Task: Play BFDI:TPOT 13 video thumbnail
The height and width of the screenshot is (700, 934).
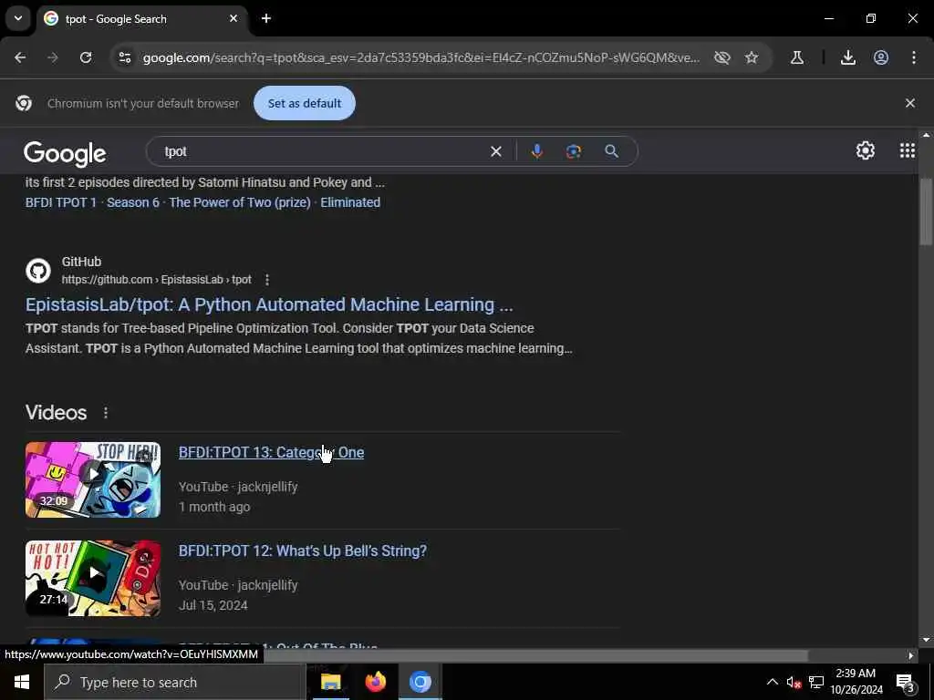Action: (x=93, y=479)
